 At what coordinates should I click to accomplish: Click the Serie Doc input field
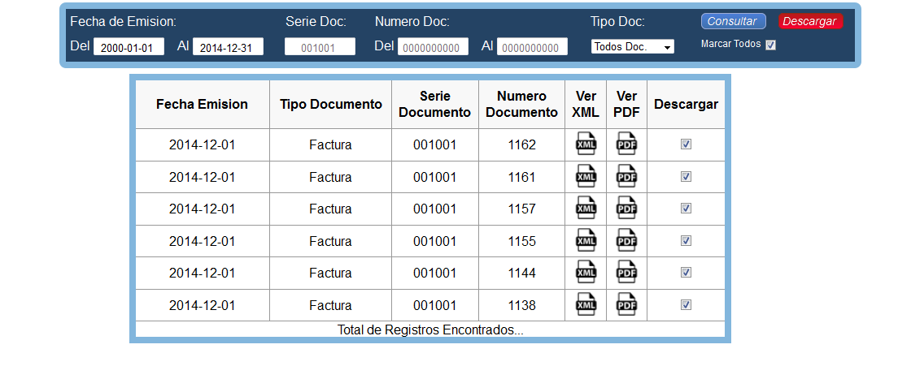coord(320,47)
